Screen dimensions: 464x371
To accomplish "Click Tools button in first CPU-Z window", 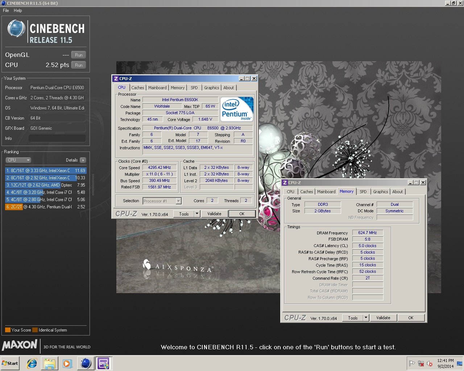I will coord(184,214).
